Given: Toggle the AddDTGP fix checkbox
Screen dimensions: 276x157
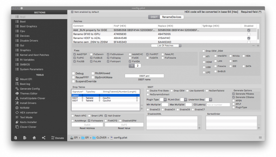Looking at the screenshot, I should [x=75, y=54].
